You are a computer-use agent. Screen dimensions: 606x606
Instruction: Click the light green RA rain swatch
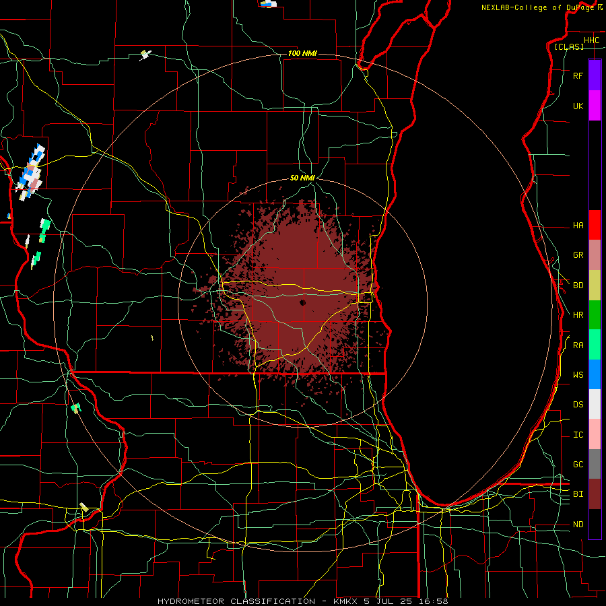[595, 344]
